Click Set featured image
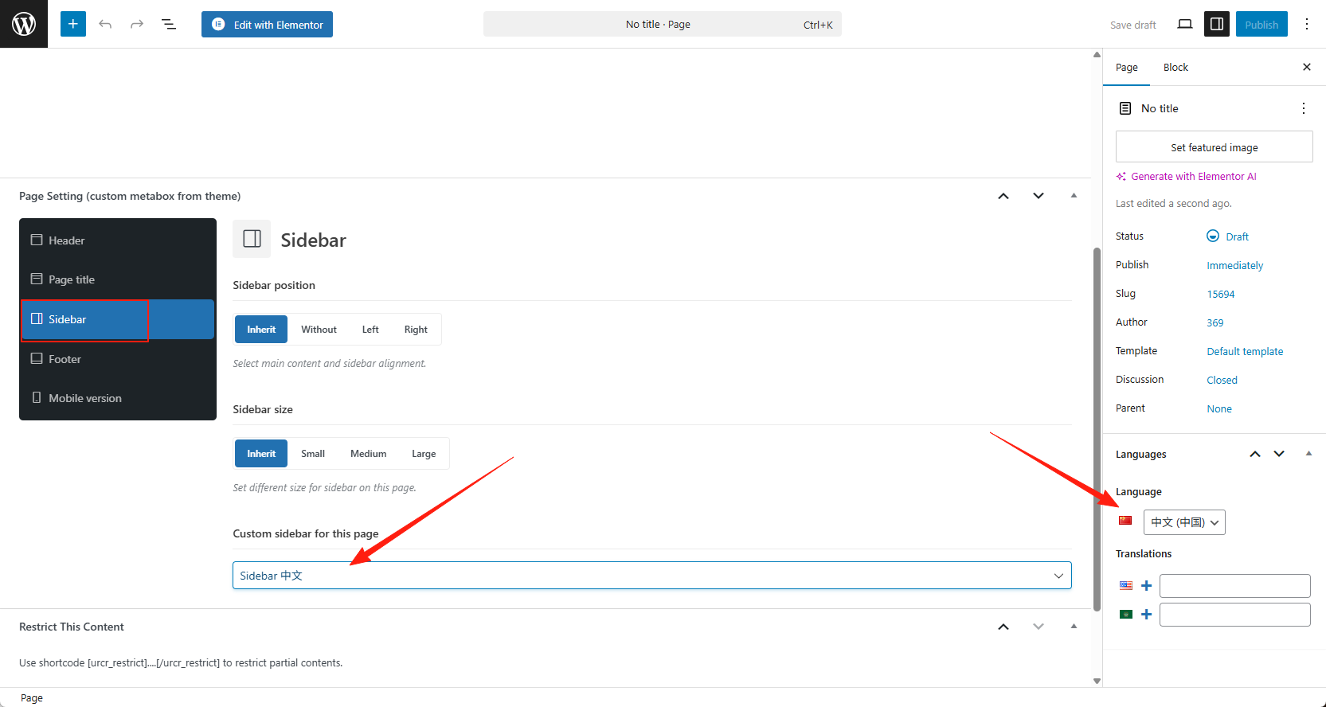1326x707 pixels. [x=1214, y=147]
